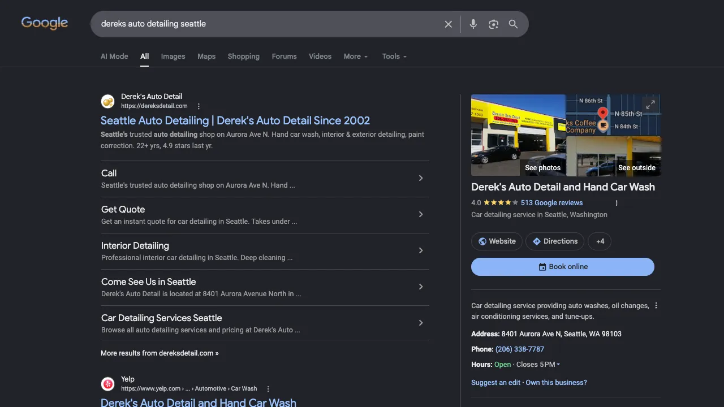
Task: Click the Interior Detailing sitelink title
Action: (135, 246)
